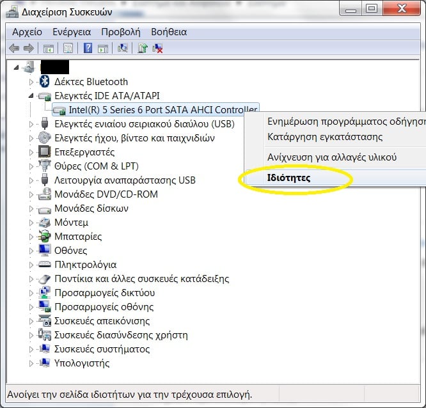Minimize the Device Manager window
426x408 pixels.
pos(351,8)
